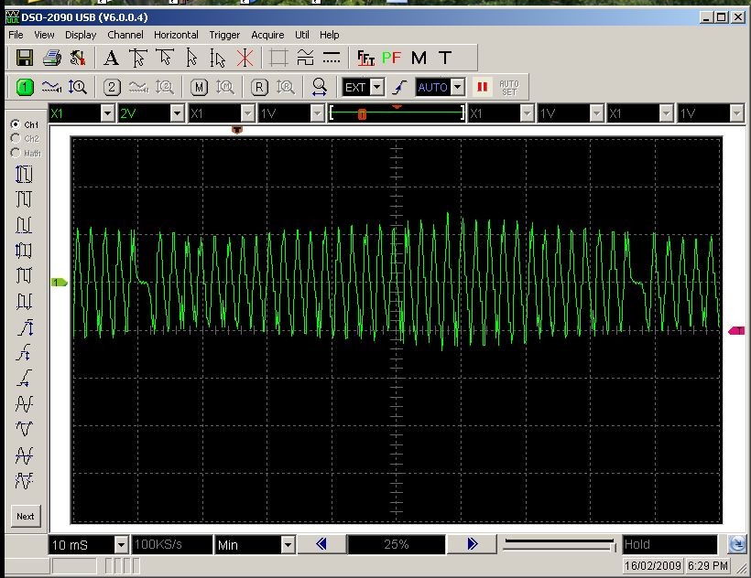Click the green channel 1 ground marker

coord(60,282)
